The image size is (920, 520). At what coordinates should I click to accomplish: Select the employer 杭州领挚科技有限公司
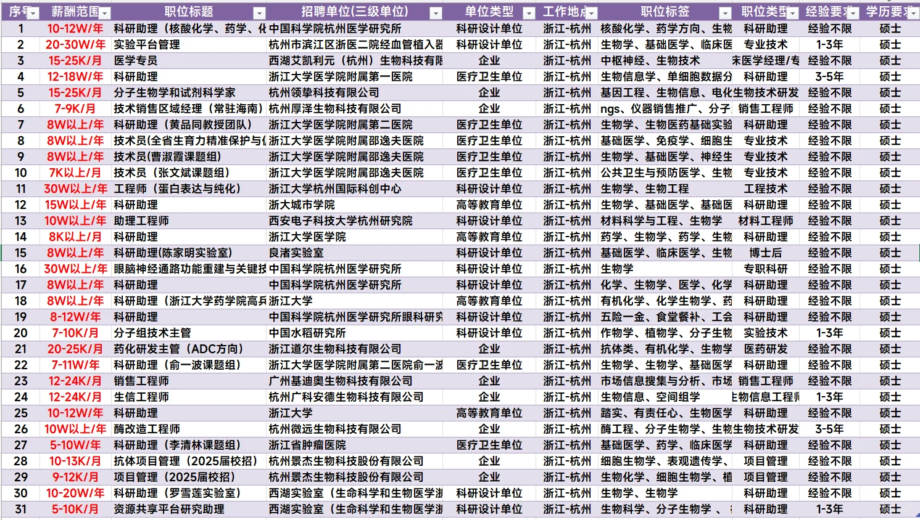[324, 92]
